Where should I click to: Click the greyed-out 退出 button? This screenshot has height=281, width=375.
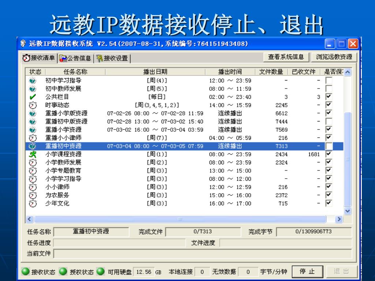[x=342, y=272]
